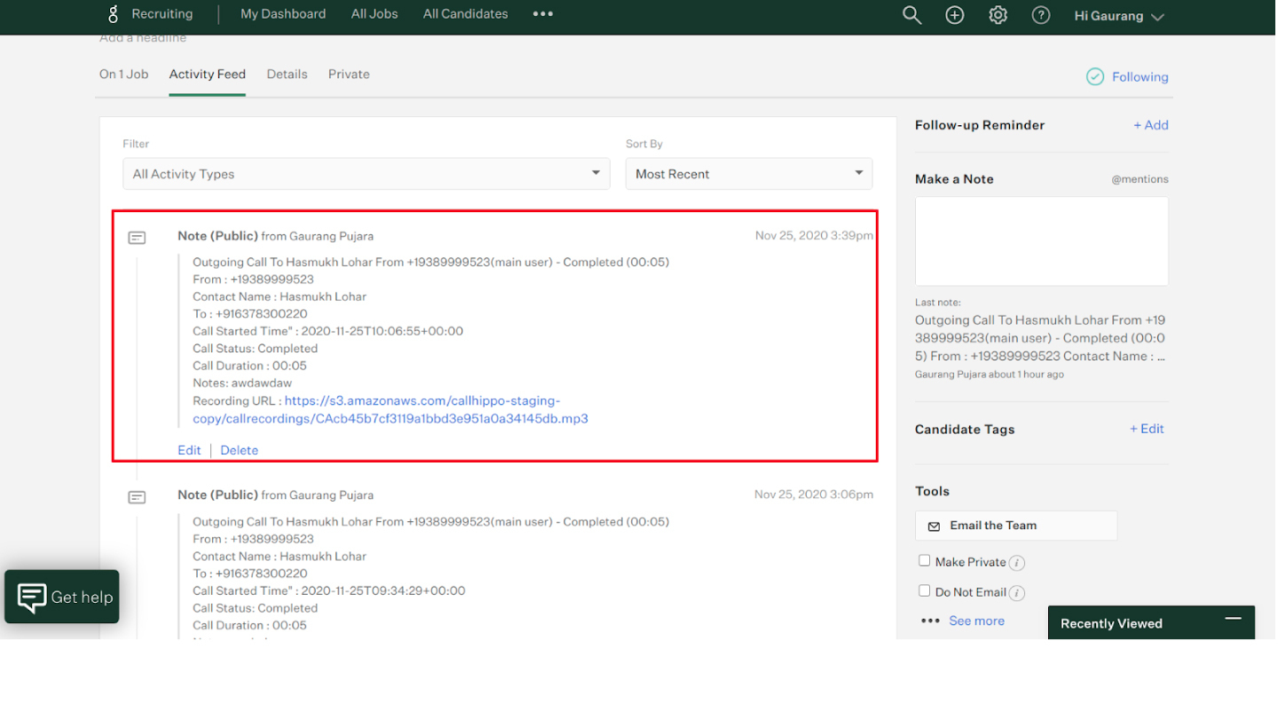Click the plus circle add icon
The width and height of the screenshot is (1278, 719).
point(955,15)
